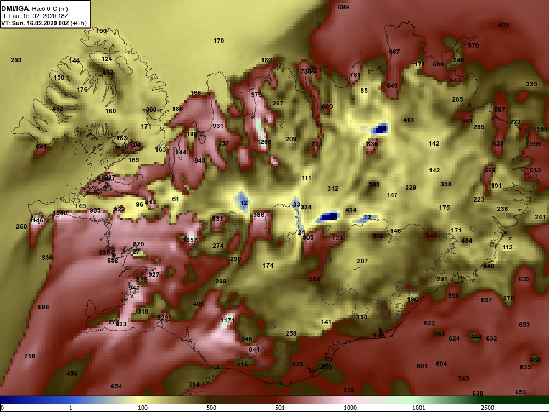Click the map value '829'

click(x=163, y=318)
